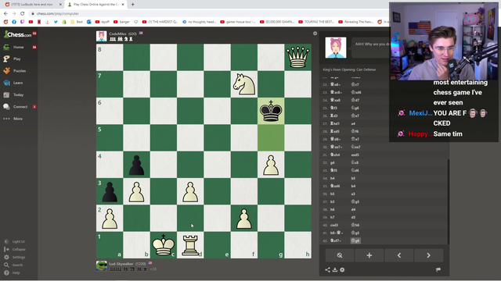Switch to the Ludbuds here and now tab
This screenshot has height=281, width=501.
click(32, 5)
